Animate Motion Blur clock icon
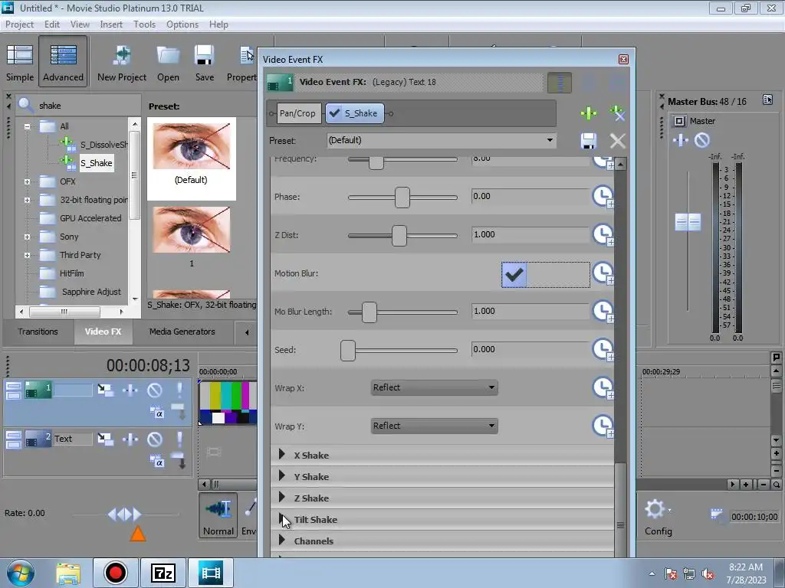Screen dimensions: 785x588 click(x=603, y=273)
